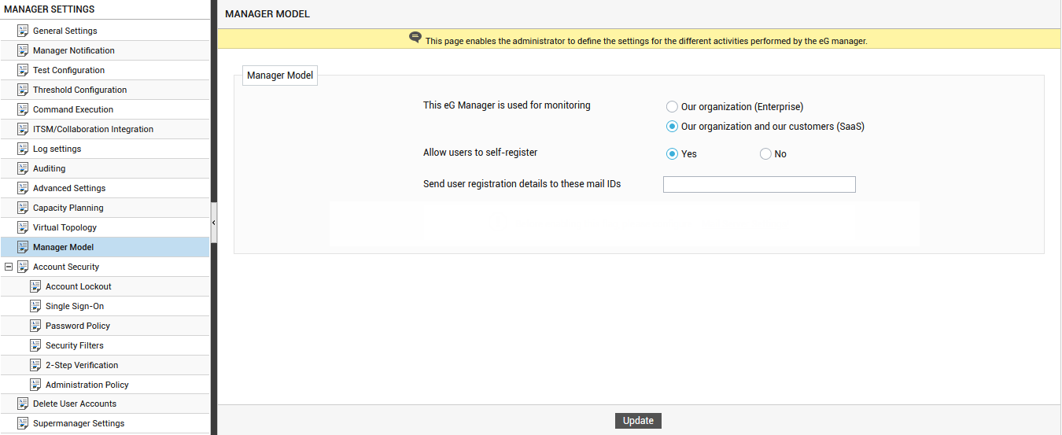Click the Command Execution page icon
Screen dimensions: 1062x435
click(23, 109)
